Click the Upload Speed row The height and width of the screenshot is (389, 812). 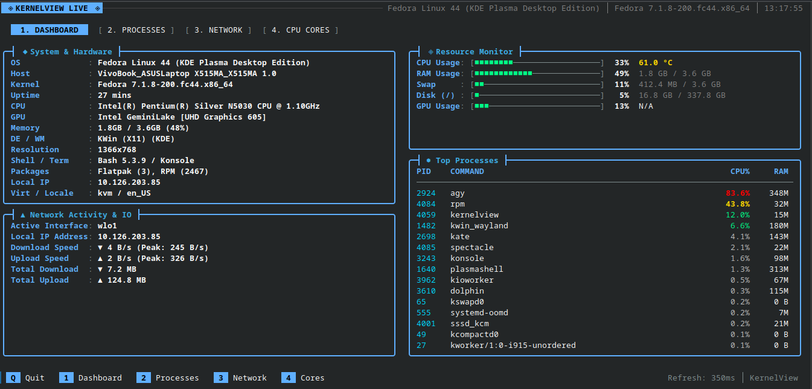(110, 258)
